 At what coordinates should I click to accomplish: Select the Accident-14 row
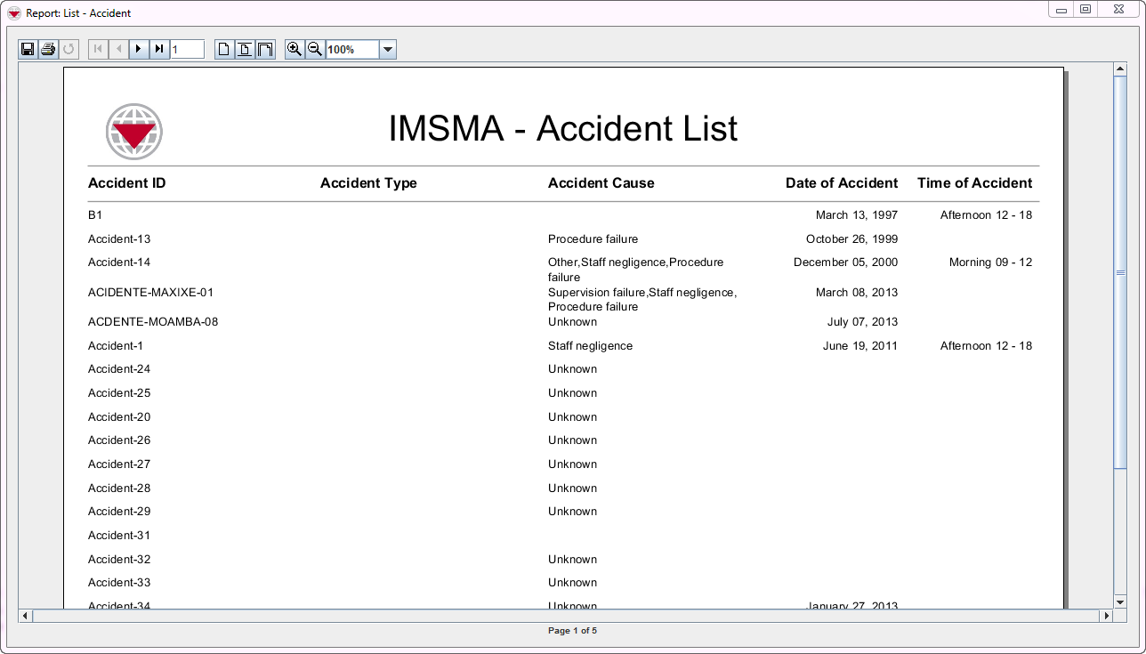(119, 262)
